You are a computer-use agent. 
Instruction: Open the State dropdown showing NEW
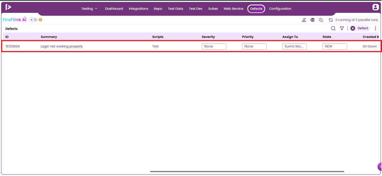tap(335, 47)
